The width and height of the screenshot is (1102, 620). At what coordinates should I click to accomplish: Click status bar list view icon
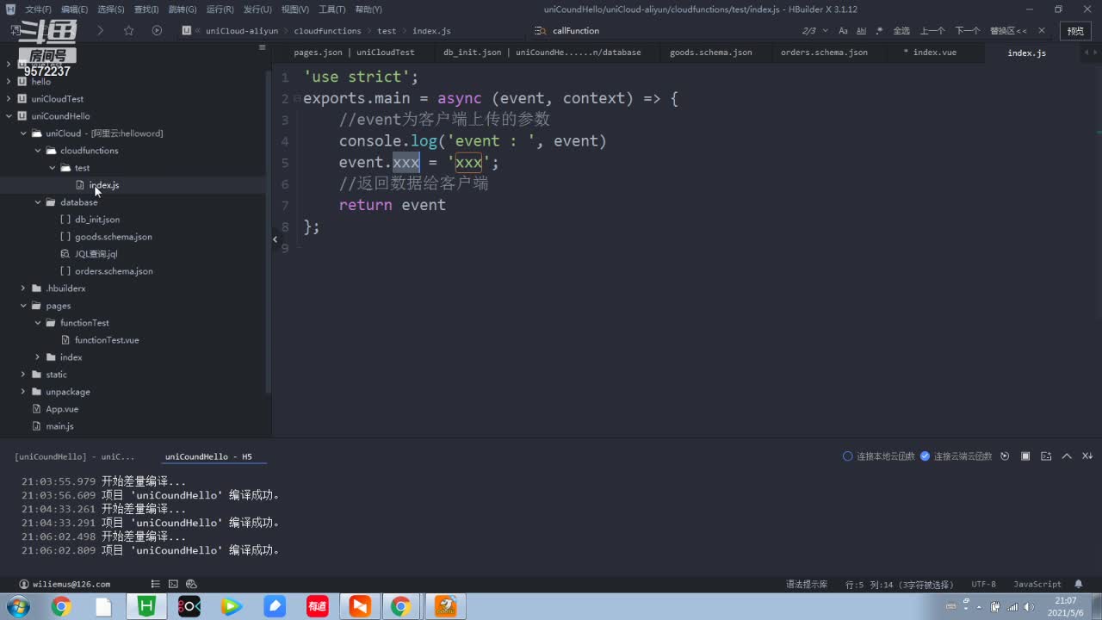[x=155, y=584]
